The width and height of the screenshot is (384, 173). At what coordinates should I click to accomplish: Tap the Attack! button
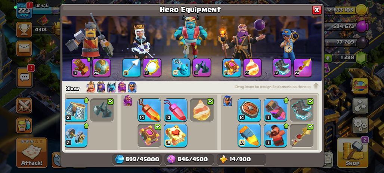click(x=32, y=153)
